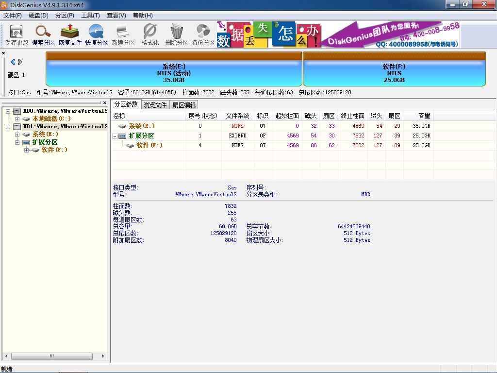The image size is (497, 373).
Task: Open Search Partitions (搜索分区) tool
Action: coord(43,35)
